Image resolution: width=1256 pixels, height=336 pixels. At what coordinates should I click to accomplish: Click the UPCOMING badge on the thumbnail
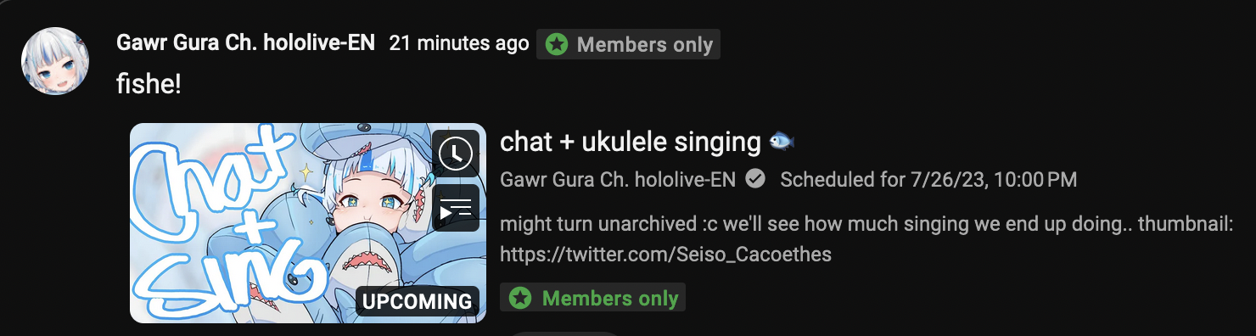pyautogui.click(x=417, y=301)
